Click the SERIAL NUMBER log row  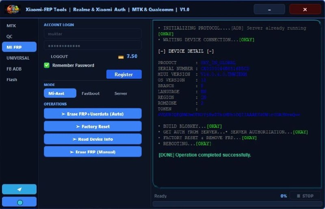(204, 68)
